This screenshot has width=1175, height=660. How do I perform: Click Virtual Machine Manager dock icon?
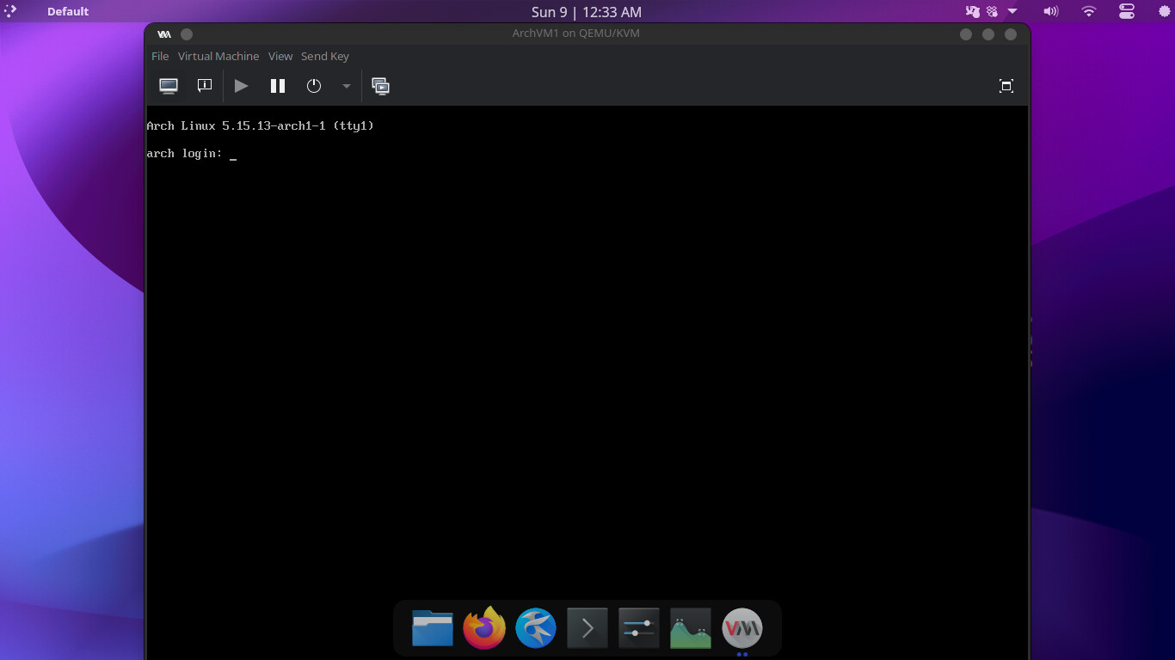point(742,628)
